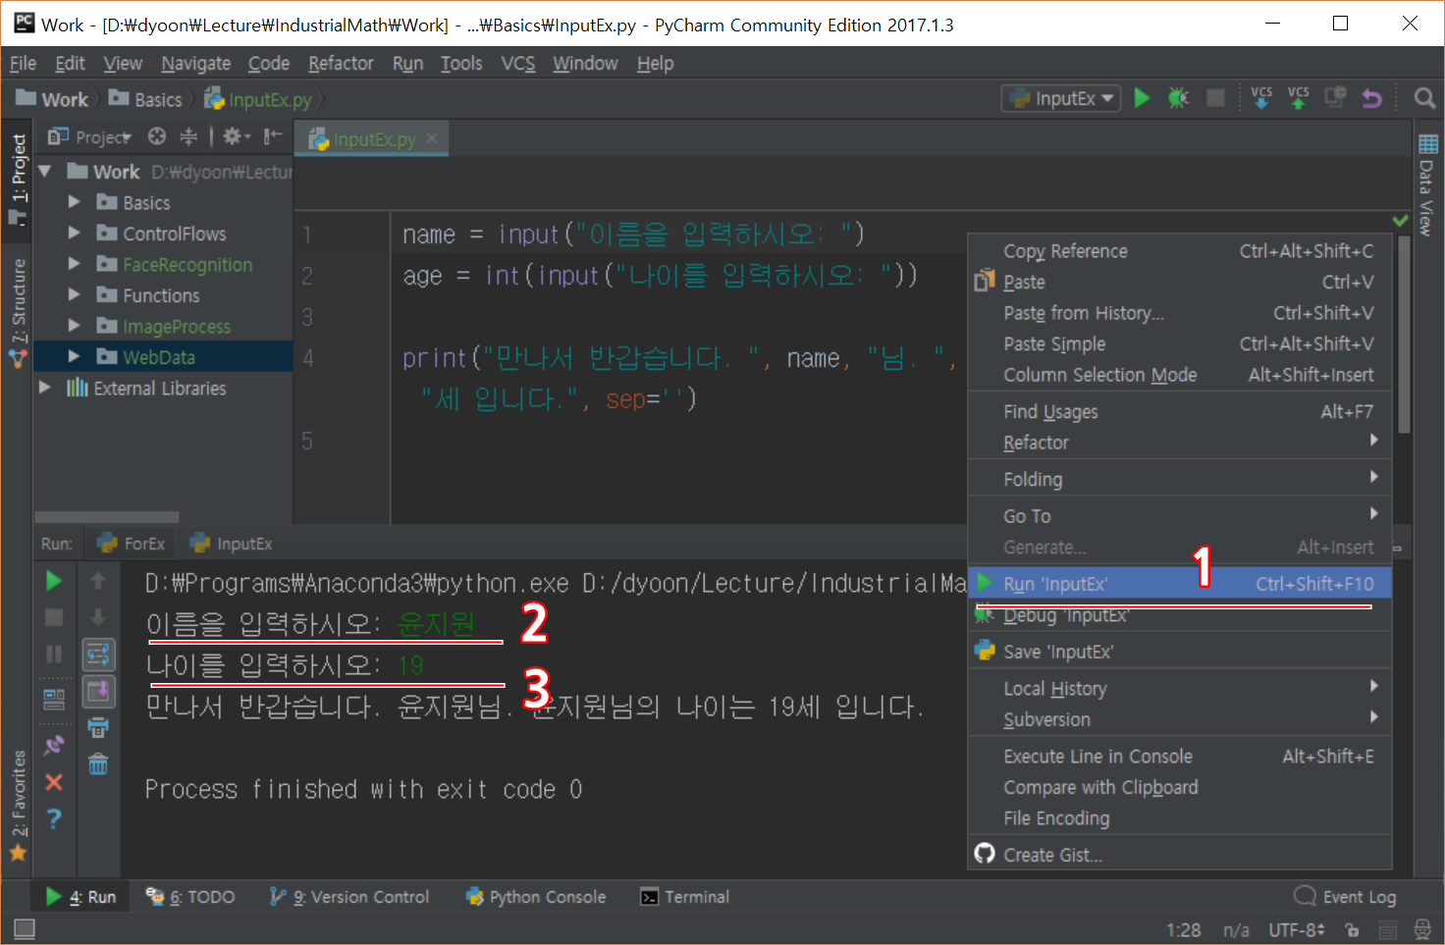
Task: Click the red X close icon in Run panel
Action: click(x=54, y=782)
